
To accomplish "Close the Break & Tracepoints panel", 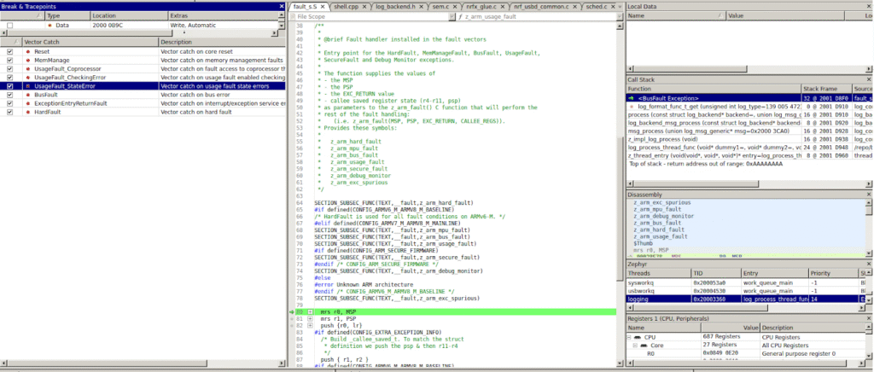I will (281, 7).
